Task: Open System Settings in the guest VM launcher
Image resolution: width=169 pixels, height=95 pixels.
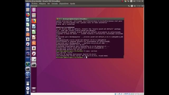Action: [34, 54]
